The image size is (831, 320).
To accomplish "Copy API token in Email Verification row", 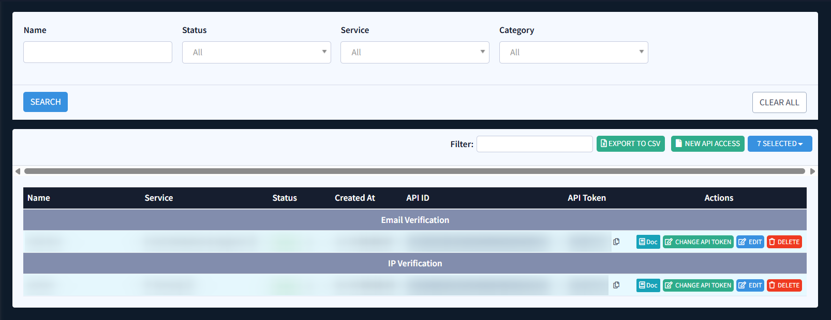I will click(x=616, y=242).
